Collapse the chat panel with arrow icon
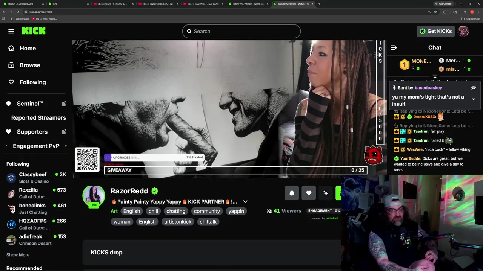Screen dimensions: 483x271 (394, 48)
